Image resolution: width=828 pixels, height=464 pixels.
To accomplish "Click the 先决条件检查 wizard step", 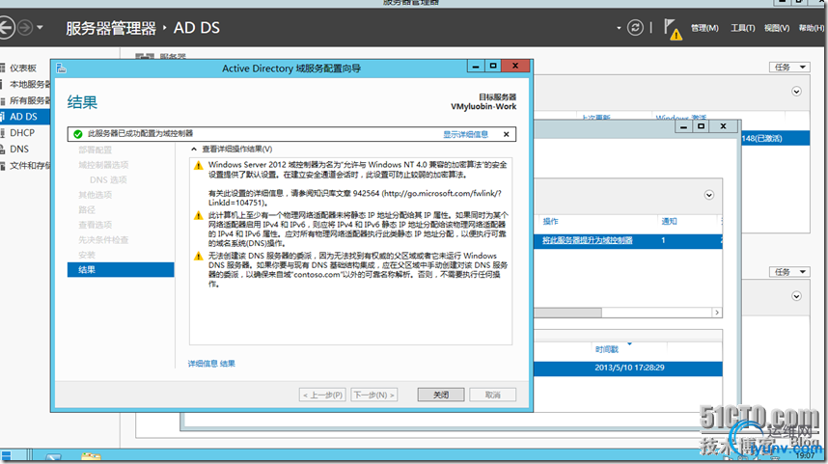I will [103, 240].
